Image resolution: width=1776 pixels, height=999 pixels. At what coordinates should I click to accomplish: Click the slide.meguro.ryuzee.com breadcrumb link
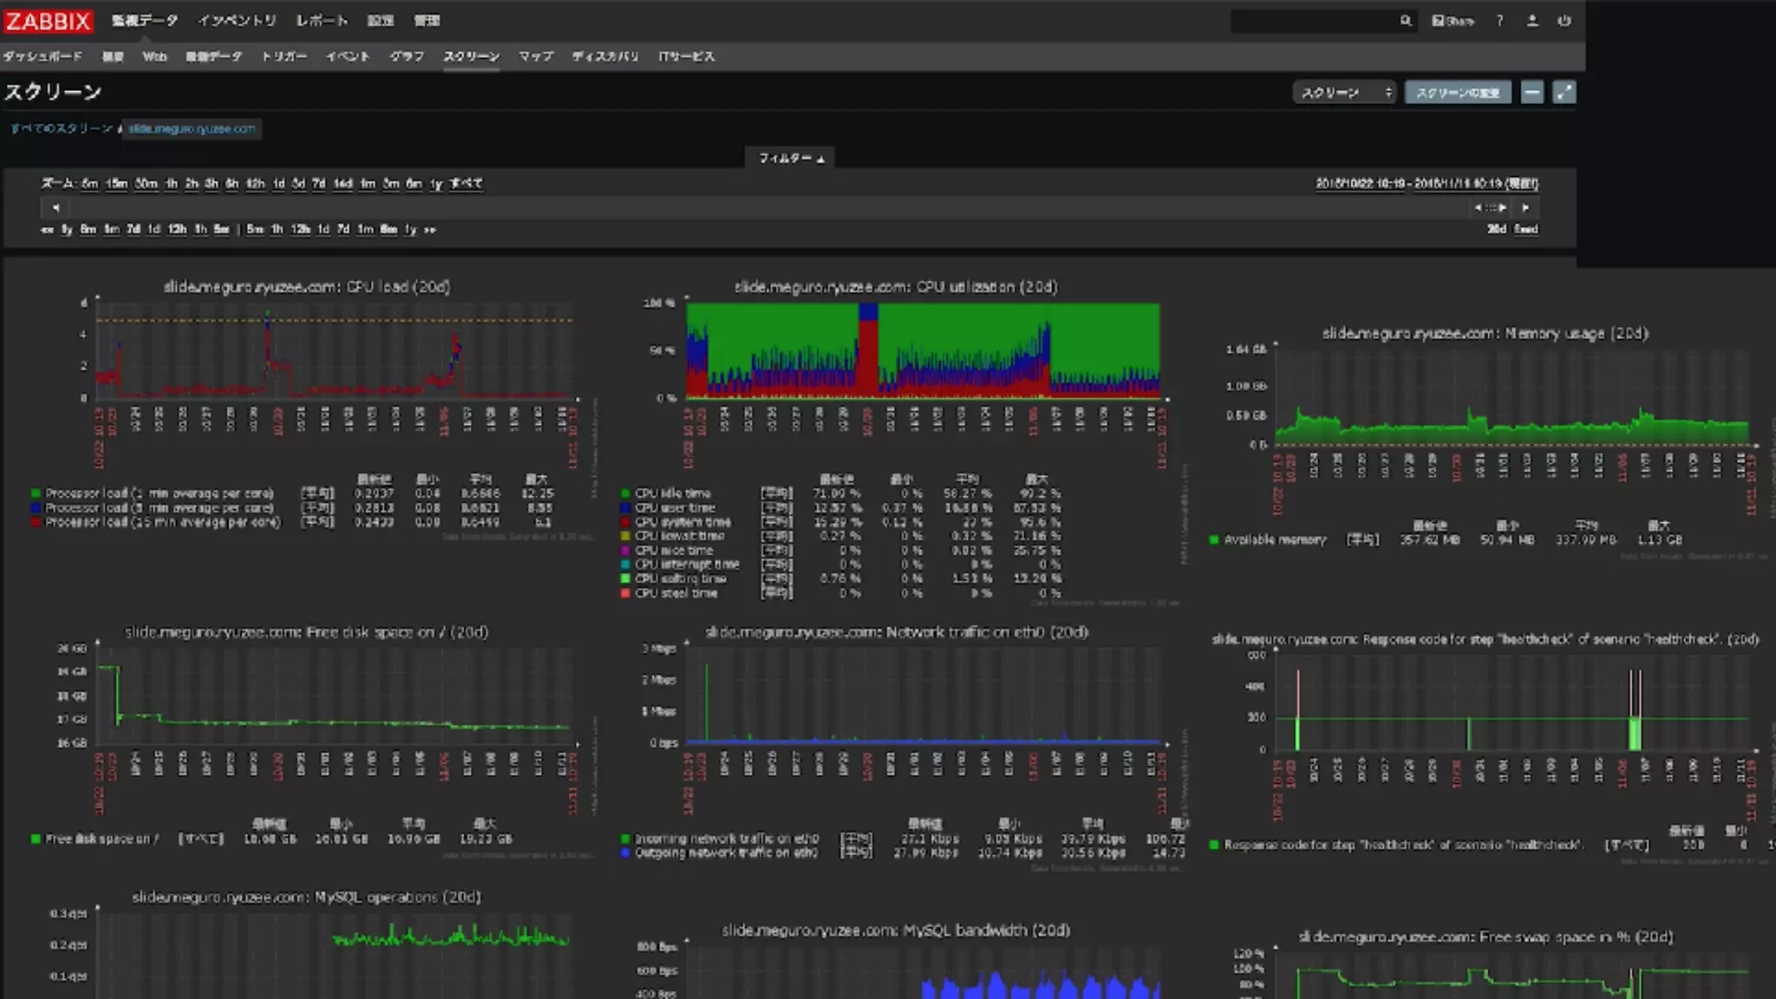click(192, 128)
